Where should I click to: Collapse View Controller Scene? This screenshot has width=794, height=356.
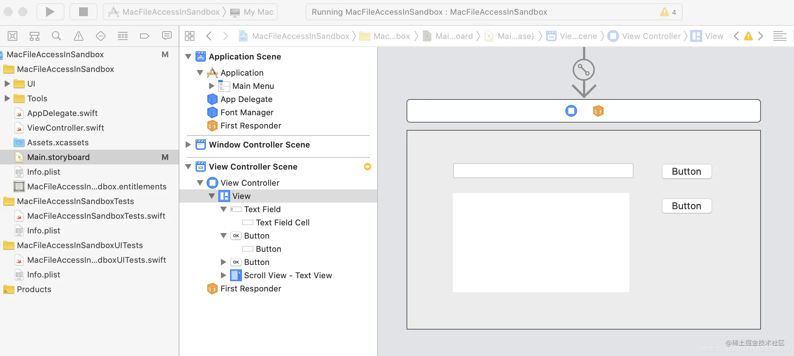[188, 167]
